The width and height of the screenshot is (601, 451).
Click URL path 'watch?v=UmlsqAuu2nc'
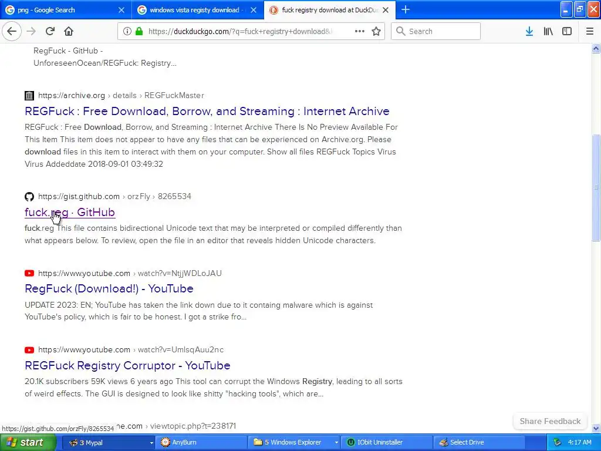(x=181, y=350)
